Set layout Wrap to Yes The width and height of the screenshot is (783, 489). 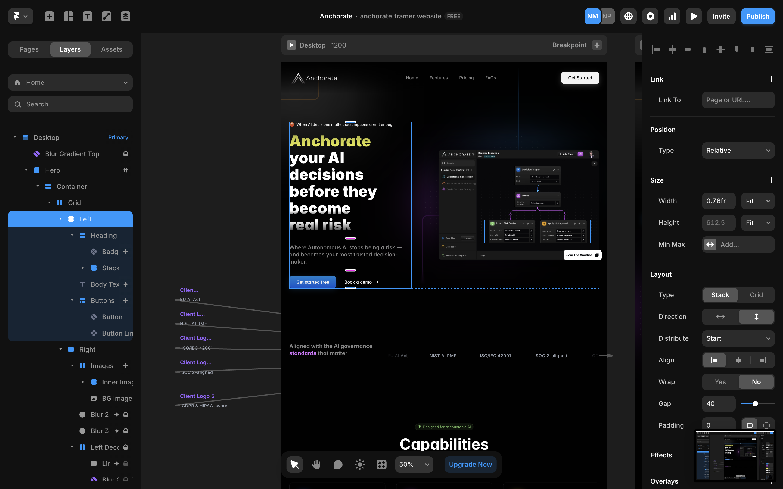click(720, 382)
